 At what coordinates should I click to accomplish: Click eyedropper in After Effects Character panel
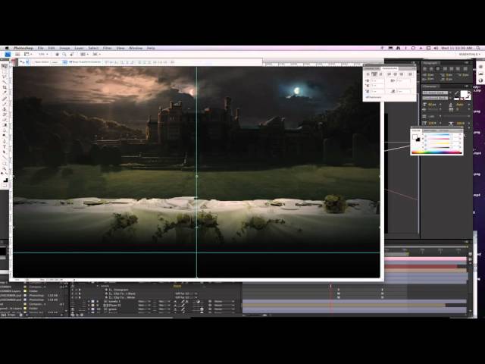click(457, 93)
